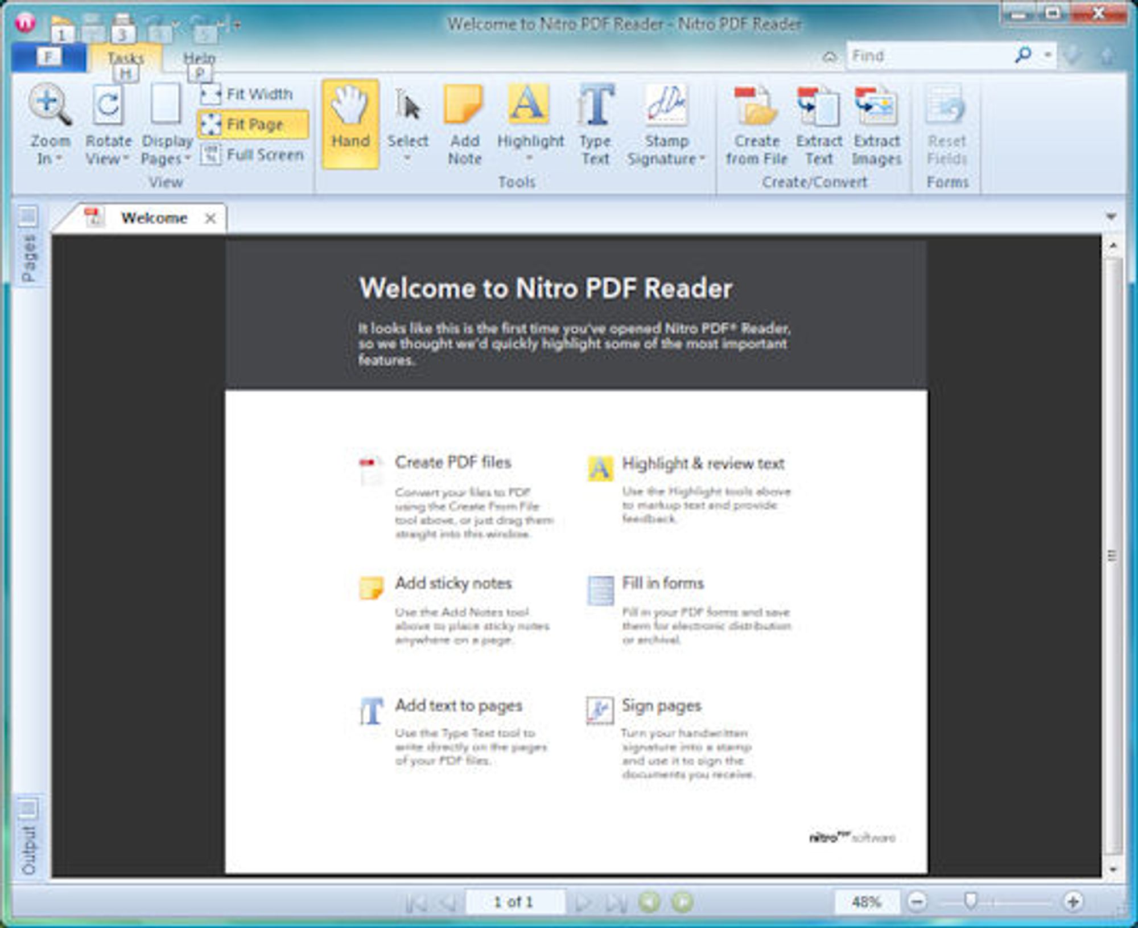The image size is (1138, 928).
Task: Click 'Highlight & review text' heading
Action: point(703,463)
